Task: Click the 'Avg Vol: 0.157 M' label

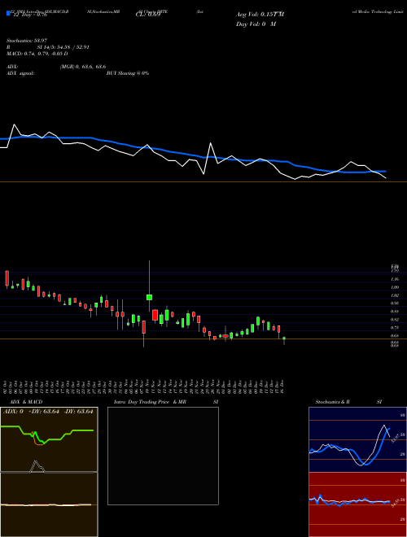Action: point(260,15)
